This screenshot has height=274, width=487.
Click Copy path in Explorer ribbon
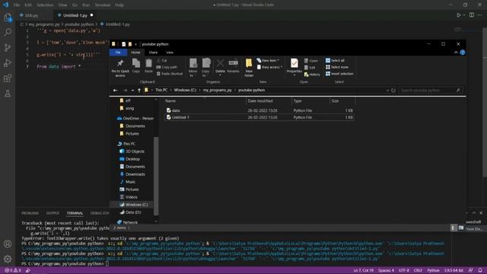tap(167, 67)
